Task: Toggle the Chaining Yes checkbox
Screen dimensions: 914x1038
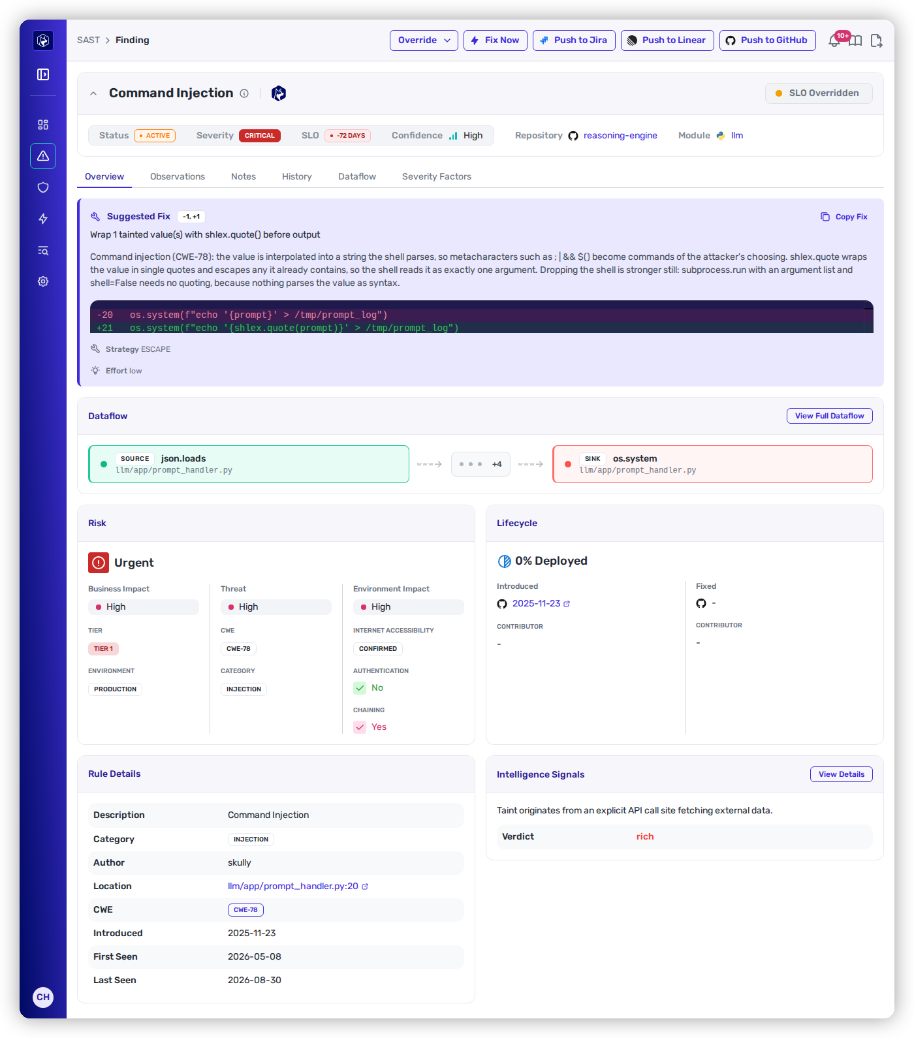Action: point(360,727)
